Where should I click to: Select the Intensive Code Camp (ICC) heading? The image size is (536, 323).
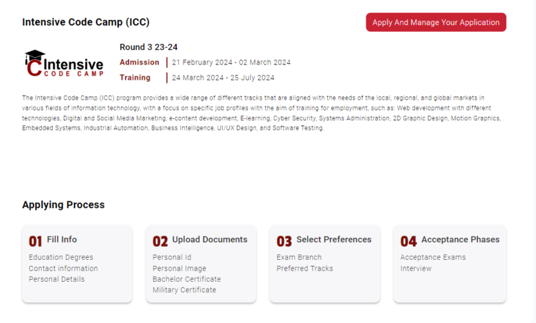click(x=86, y=22)
